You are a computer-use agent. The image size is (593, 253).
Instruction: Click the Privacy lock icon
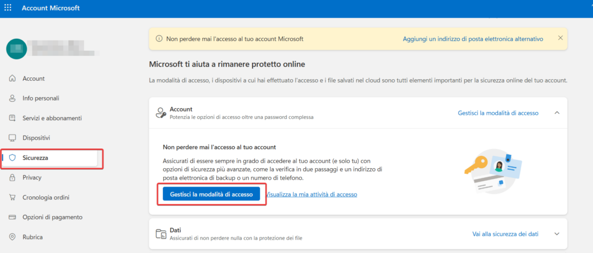(x=12, y=177)
